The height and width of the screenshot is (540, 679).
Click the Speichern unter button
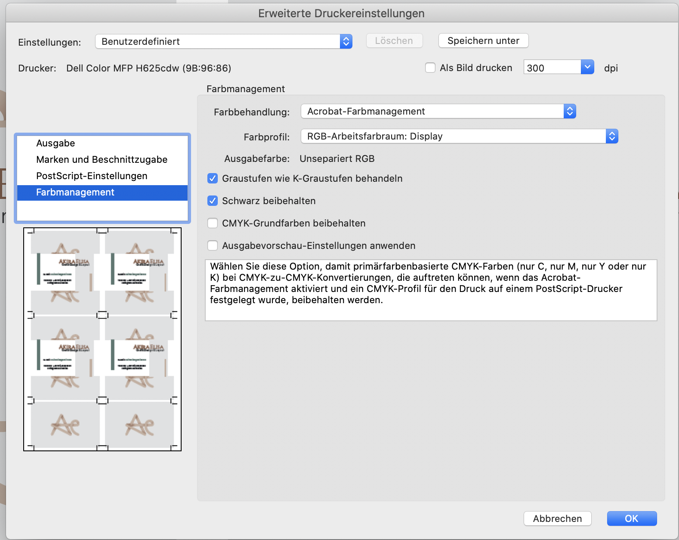[483, 41]
